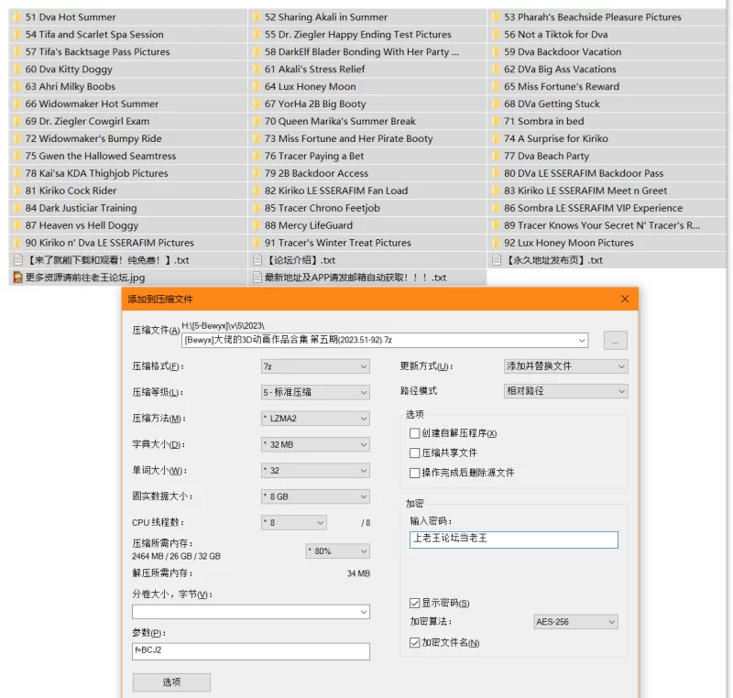The image size is (733, 698).
Task: Select 83 Kiriko LE SSERAFIM Meet n Greet
Action: 585,191
